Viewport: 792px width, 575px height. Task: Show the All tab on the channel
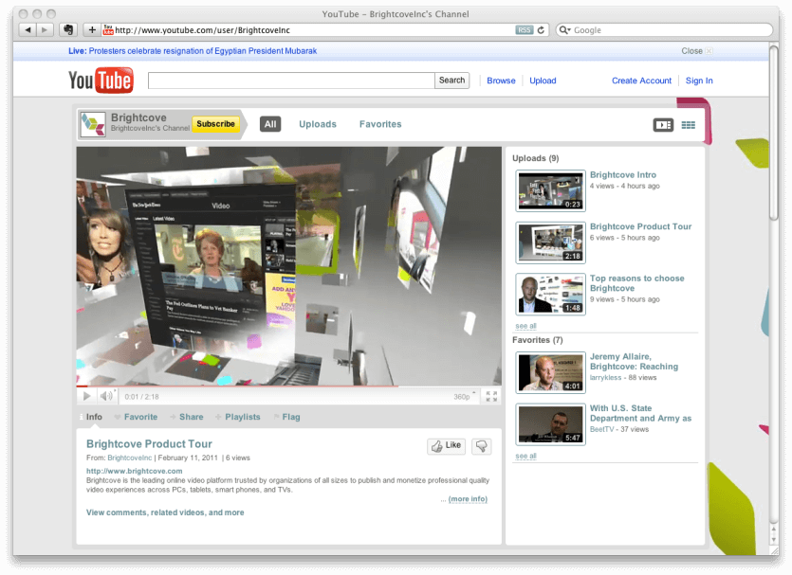pyautogui.click(x=270, y=124)
